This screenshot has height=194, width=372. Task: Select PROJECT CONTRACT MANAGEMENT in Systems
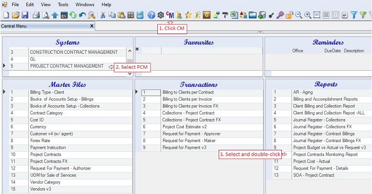click(67, 66)
